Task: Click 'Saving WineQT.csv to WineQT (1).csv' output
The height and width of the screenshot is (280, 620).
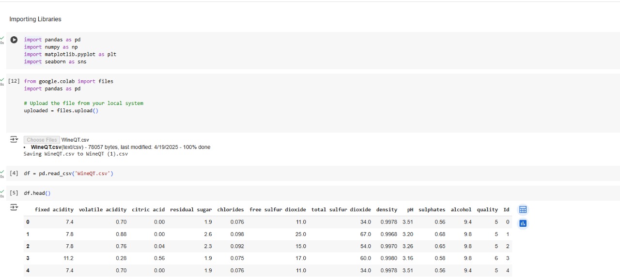Action: [76, 154]
